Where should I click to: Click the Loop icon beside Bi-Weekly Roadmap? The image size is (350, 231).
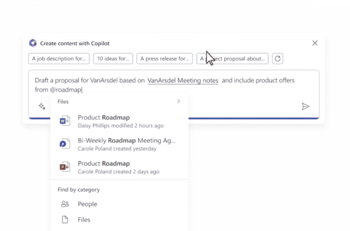coord(65,144)
